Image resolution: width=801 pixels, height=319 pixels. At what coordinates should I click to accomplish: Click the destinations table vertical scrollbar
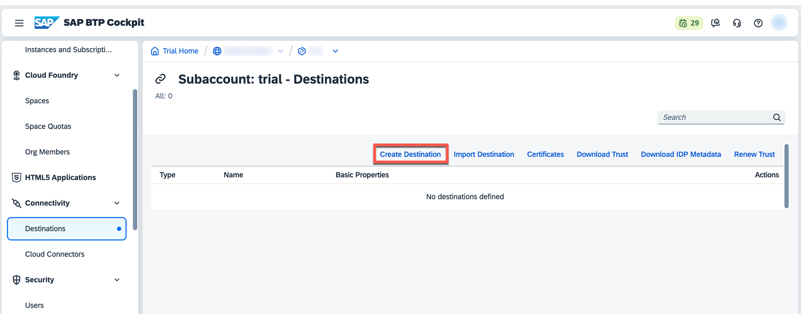point(786,176)
